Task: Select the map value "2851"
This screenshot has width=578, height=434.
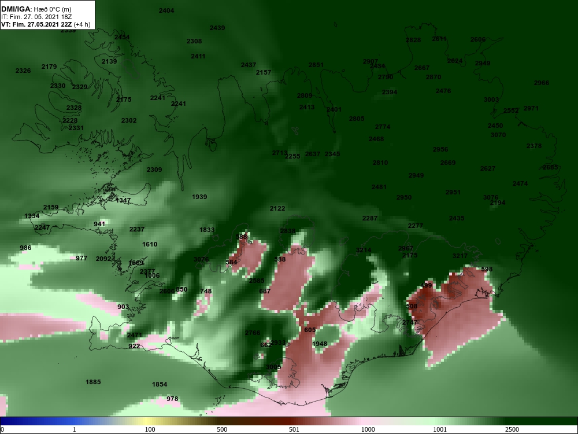Action: click(316, 65)
